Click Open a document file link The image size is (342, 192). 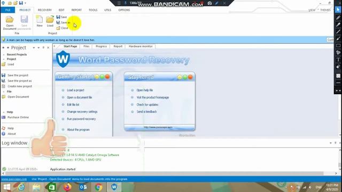point(80,97)
